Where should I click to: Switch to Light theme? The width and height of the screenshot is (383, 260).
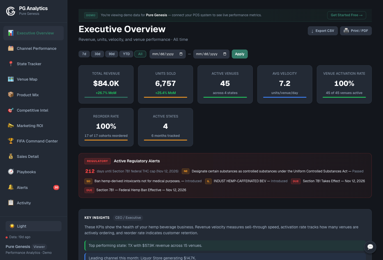tap(33, 226)
